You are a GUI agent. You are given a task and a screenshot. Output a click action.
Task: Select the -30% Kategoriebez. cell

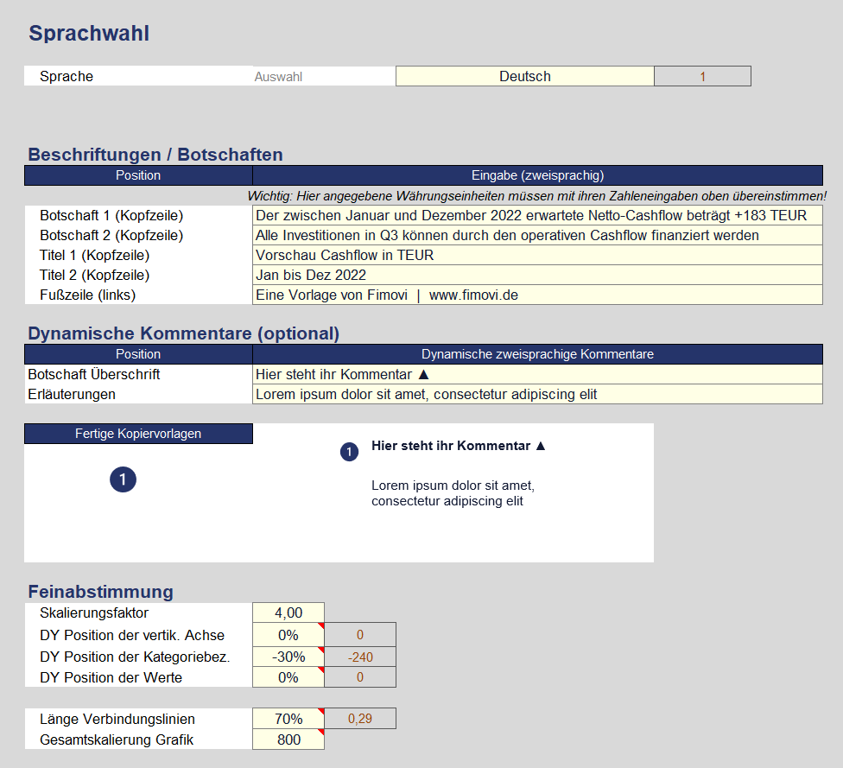click(x=288, y=657)
